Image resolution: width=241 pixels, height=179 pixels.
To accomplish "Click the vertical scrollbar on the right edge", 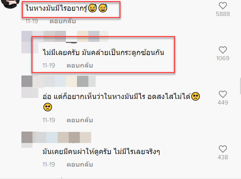I will 240,86.
